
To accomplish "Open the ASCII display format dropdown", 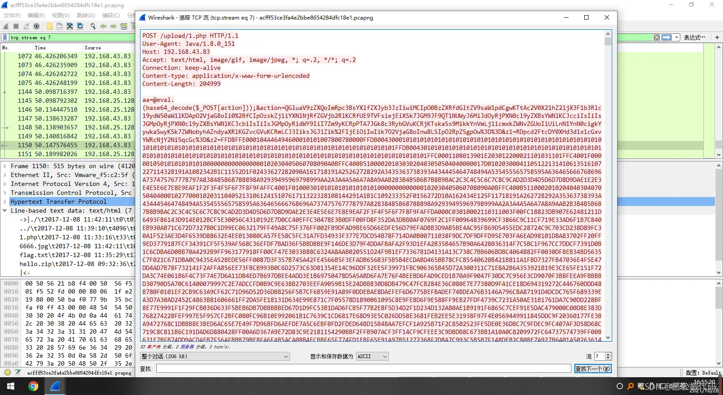I will 372,356.
